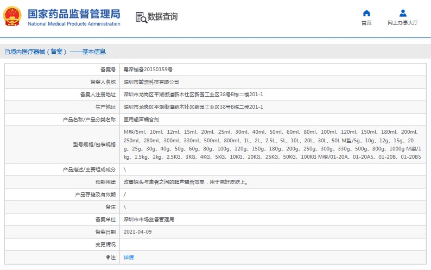Screen dimensions: 431x270
Task: Select the 生产地址 label
Action: 105,107
